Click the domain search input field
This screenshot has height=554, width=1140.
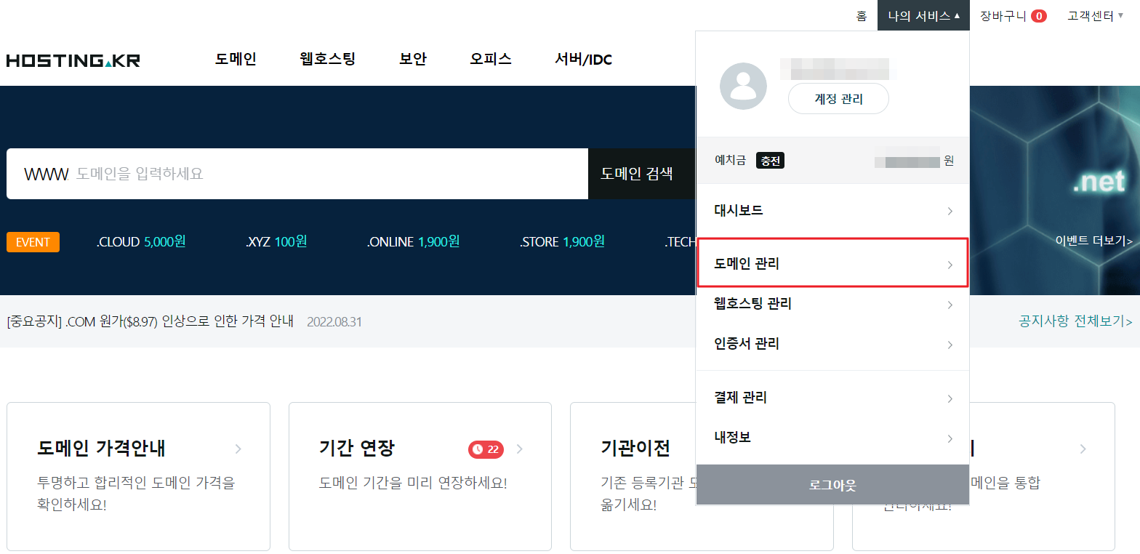327,174
